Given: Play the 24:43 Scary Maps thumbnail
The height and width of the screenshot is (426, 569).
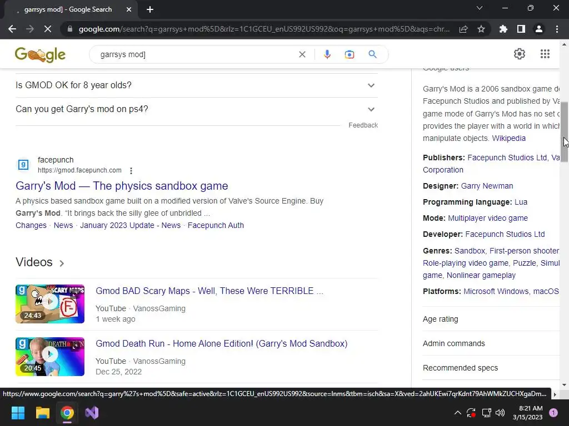Looking at the screenshot, I should point(49,304).
